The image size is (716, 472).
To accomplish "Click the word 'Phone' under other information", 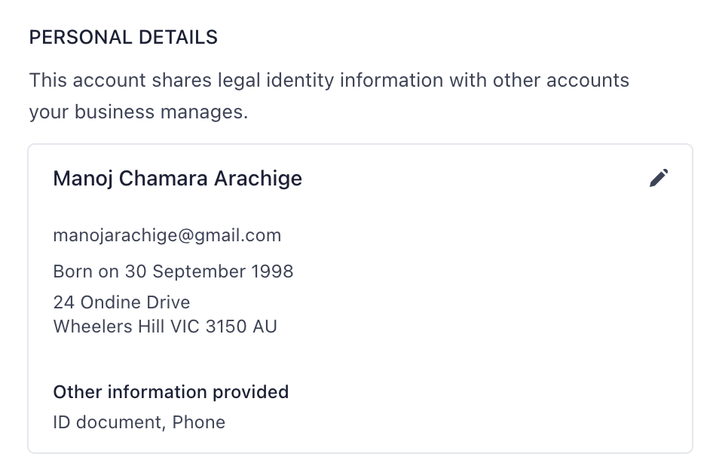I will click(199, 422).
